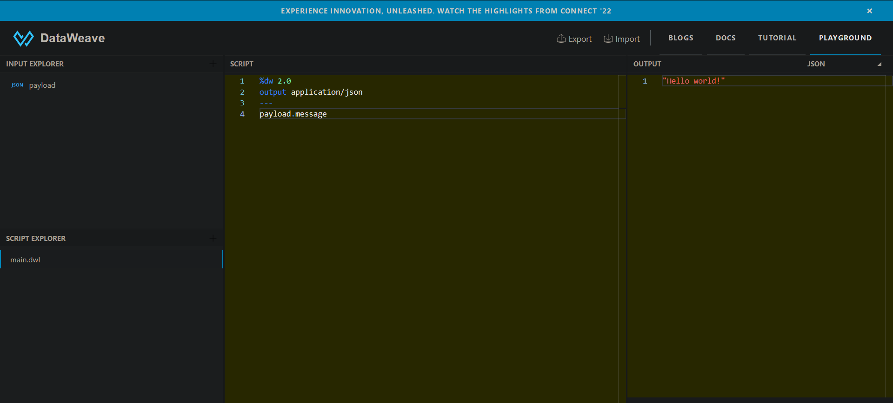Select the payload input item
This screenshot has height=403, width=893.
coord(42,85)
